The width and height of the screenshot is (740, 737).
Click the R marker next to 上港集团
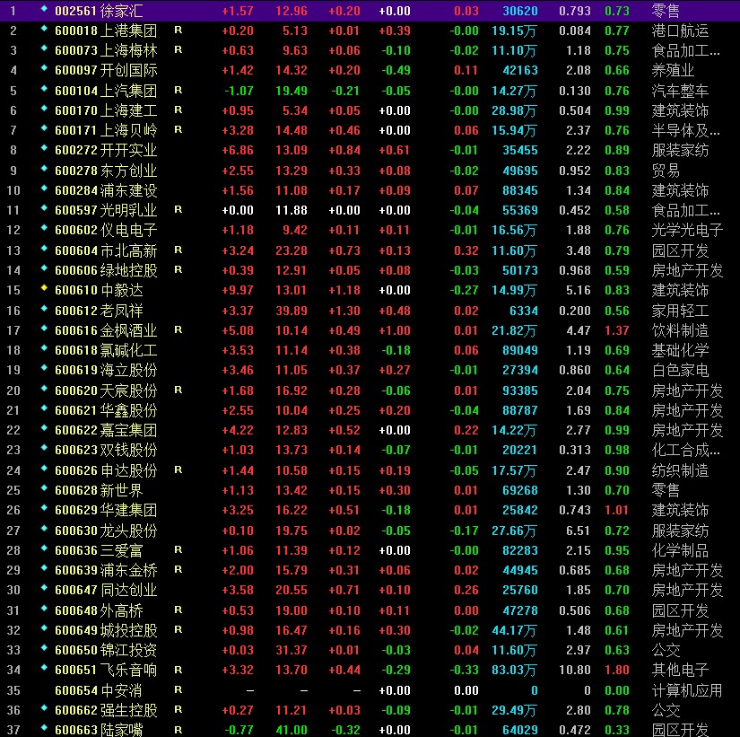click(178, 30)
